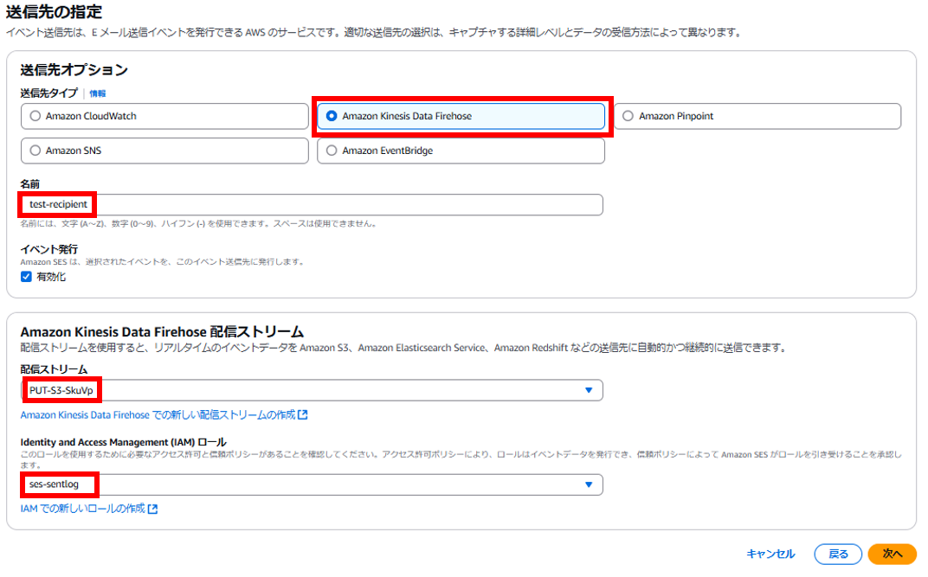The image size is (928, 577).
Task: Open the 新しい配信ストリームの作成 link
Action: pyautogui.click(x=158, y=415)
